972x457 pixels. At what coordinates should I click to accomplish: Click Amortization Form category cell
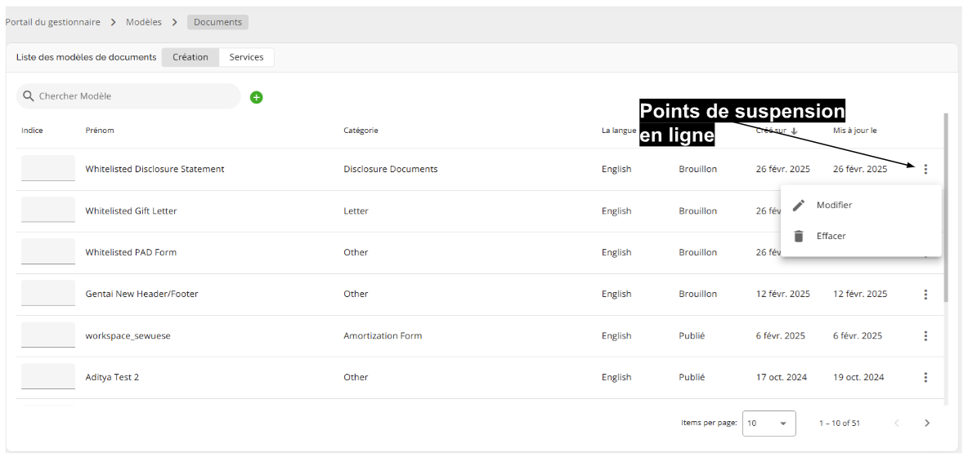pos(383,335)
